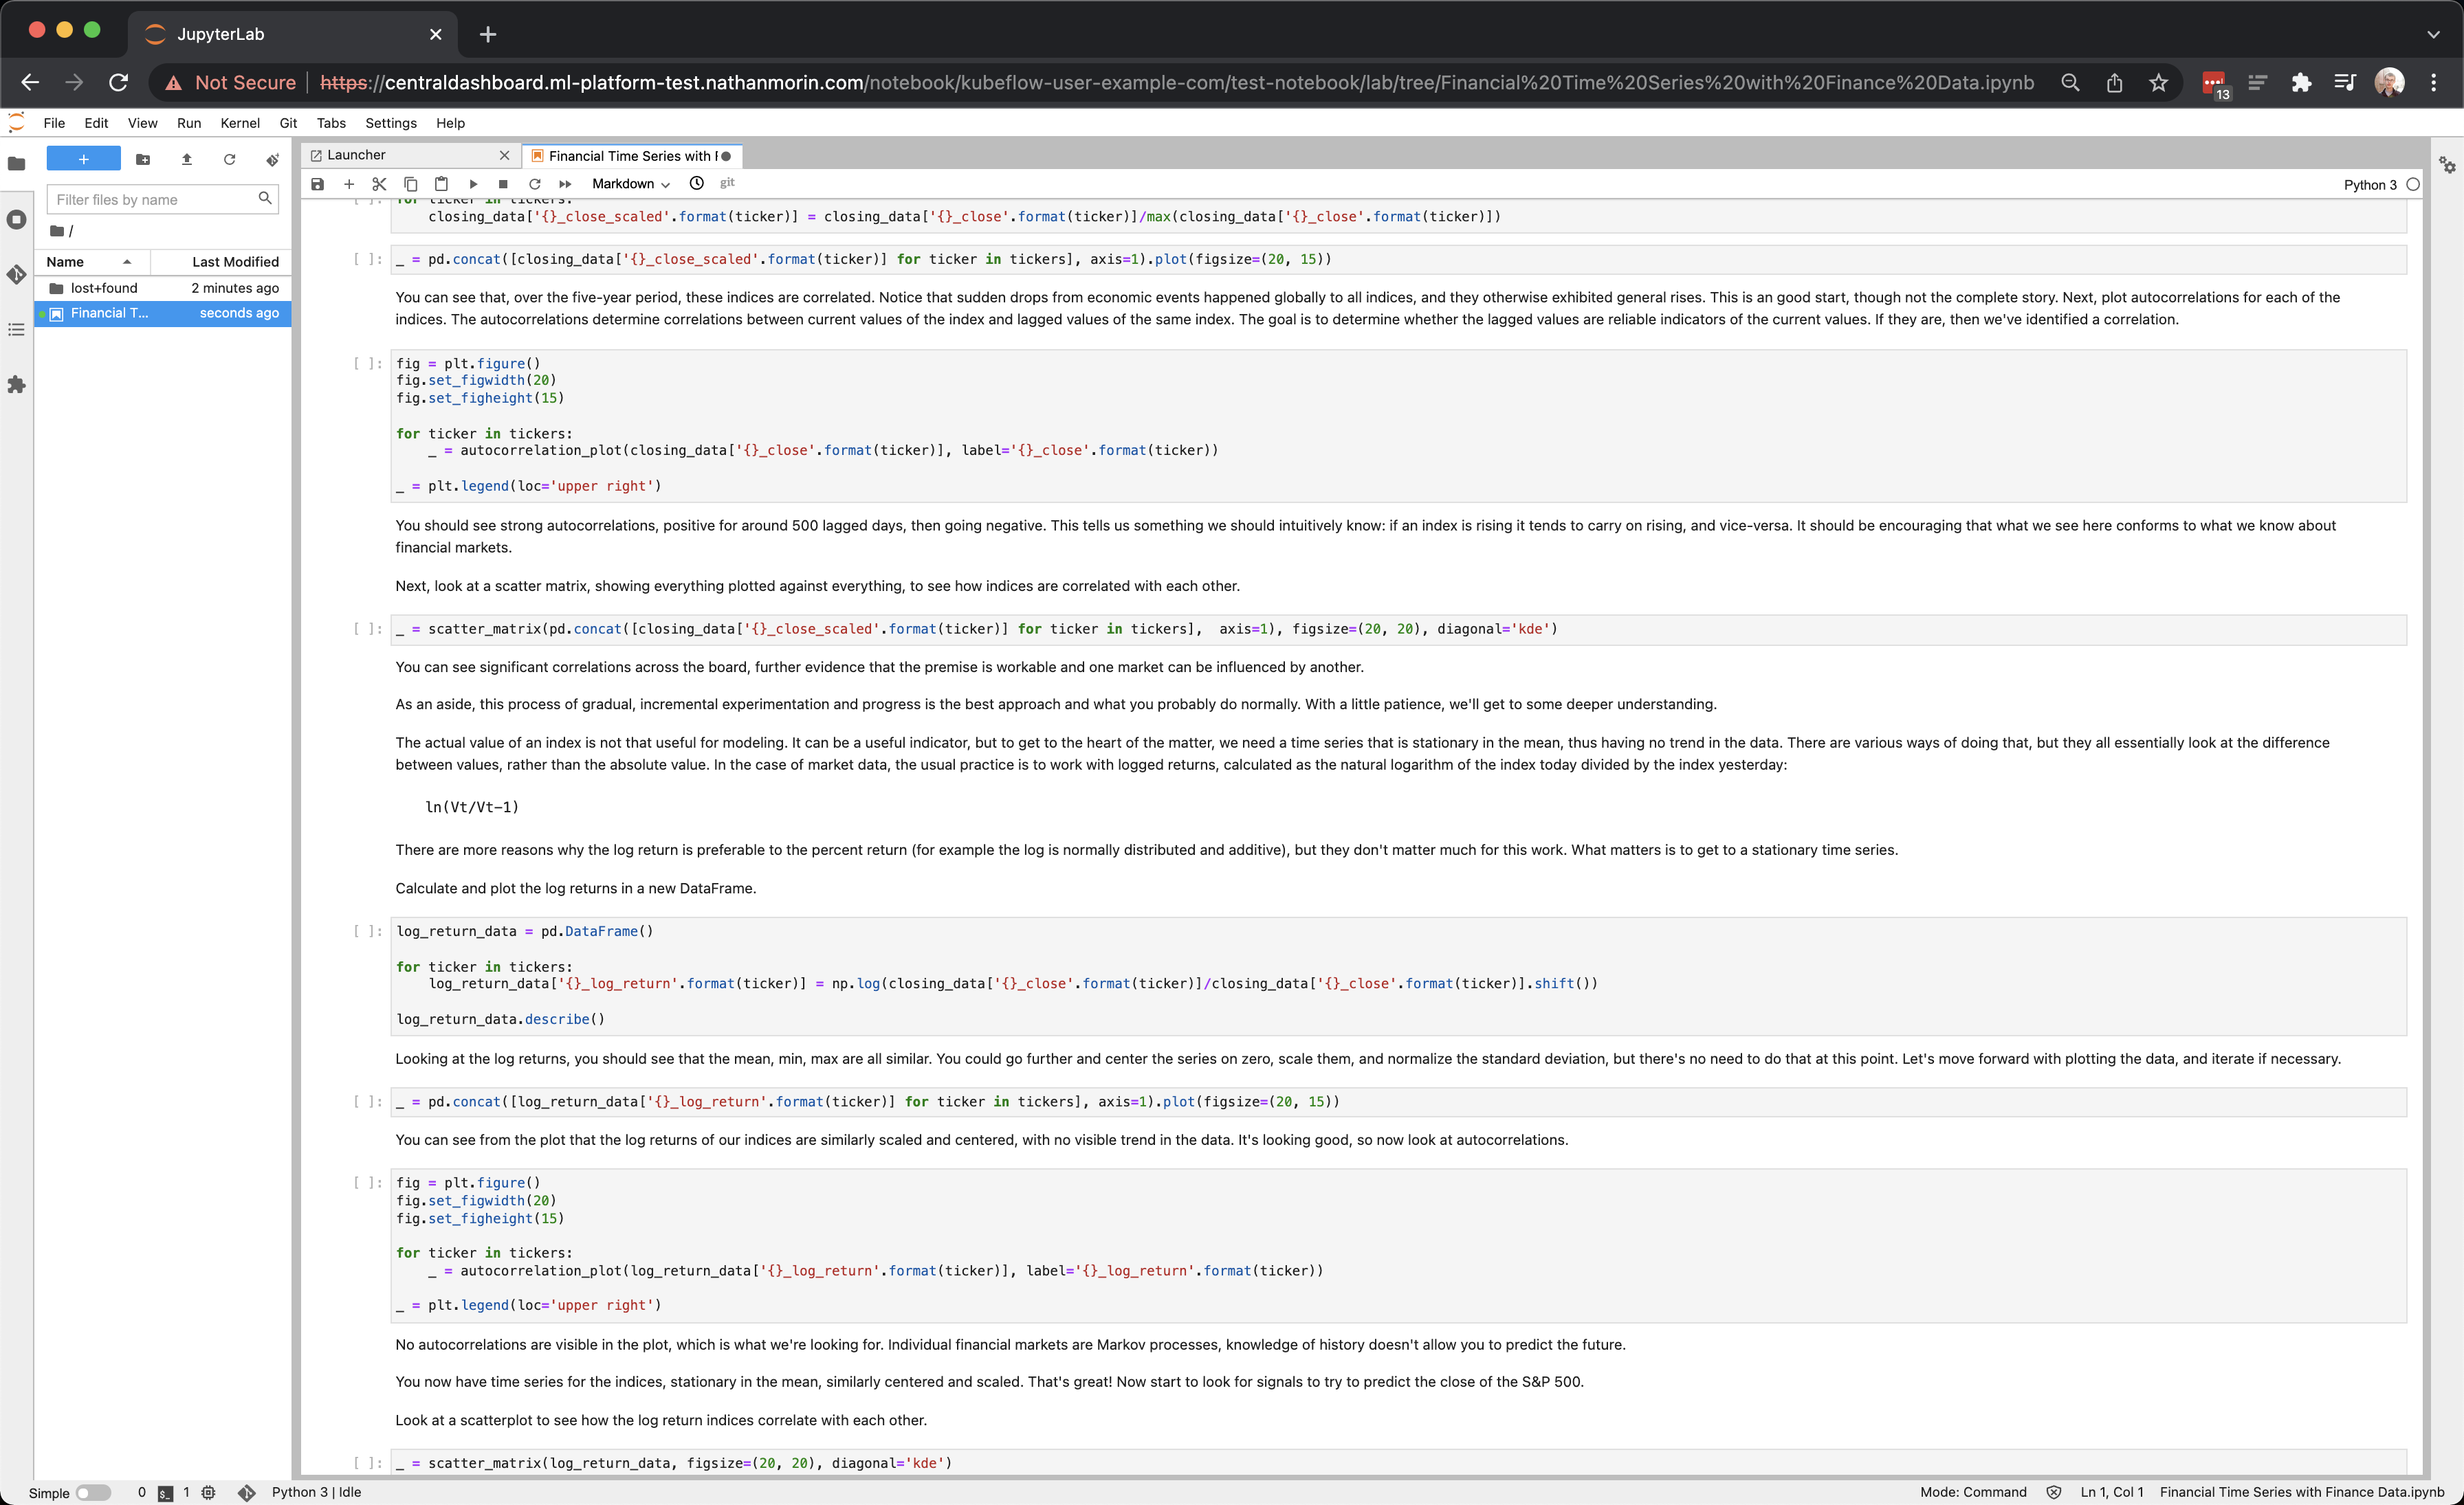Refresh the file list
This screenshot has width=2464, height=1505.
click(229, 159)
